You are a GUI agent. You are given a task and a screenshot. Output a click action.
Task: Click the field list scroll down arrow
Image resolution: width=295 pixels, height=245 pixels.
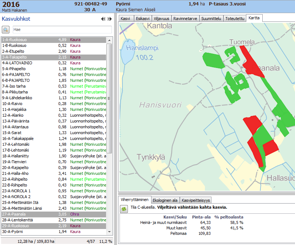(x=109, y=232)
